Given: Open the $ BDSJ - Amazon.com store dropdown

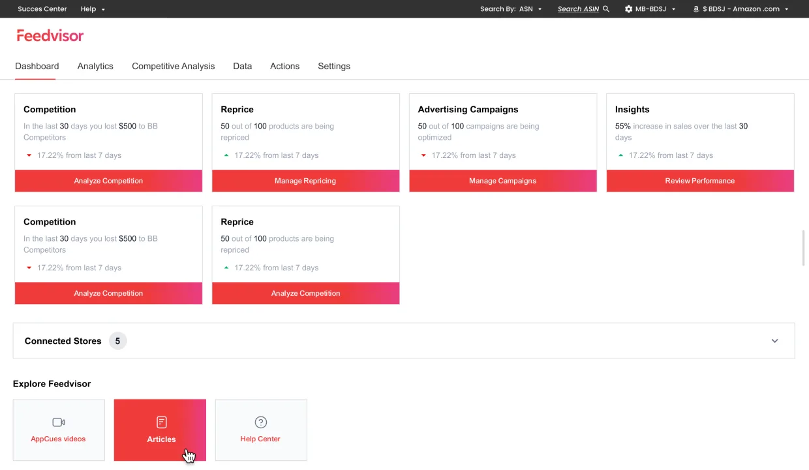Looking at the screenshot, I should [x=741, y=9].
